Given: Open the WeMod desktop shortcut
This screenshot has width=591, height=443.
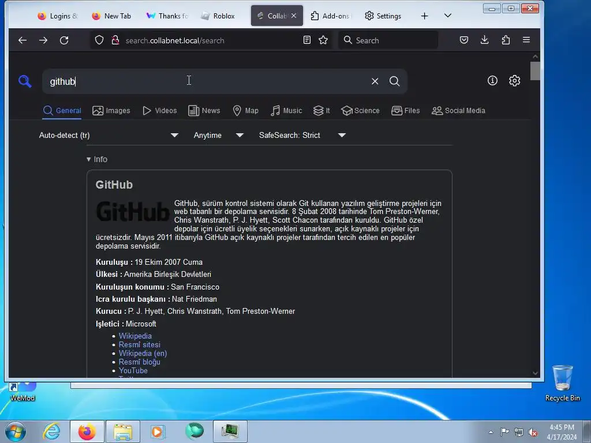Looking at the screenshot, I should click(23, 392).
